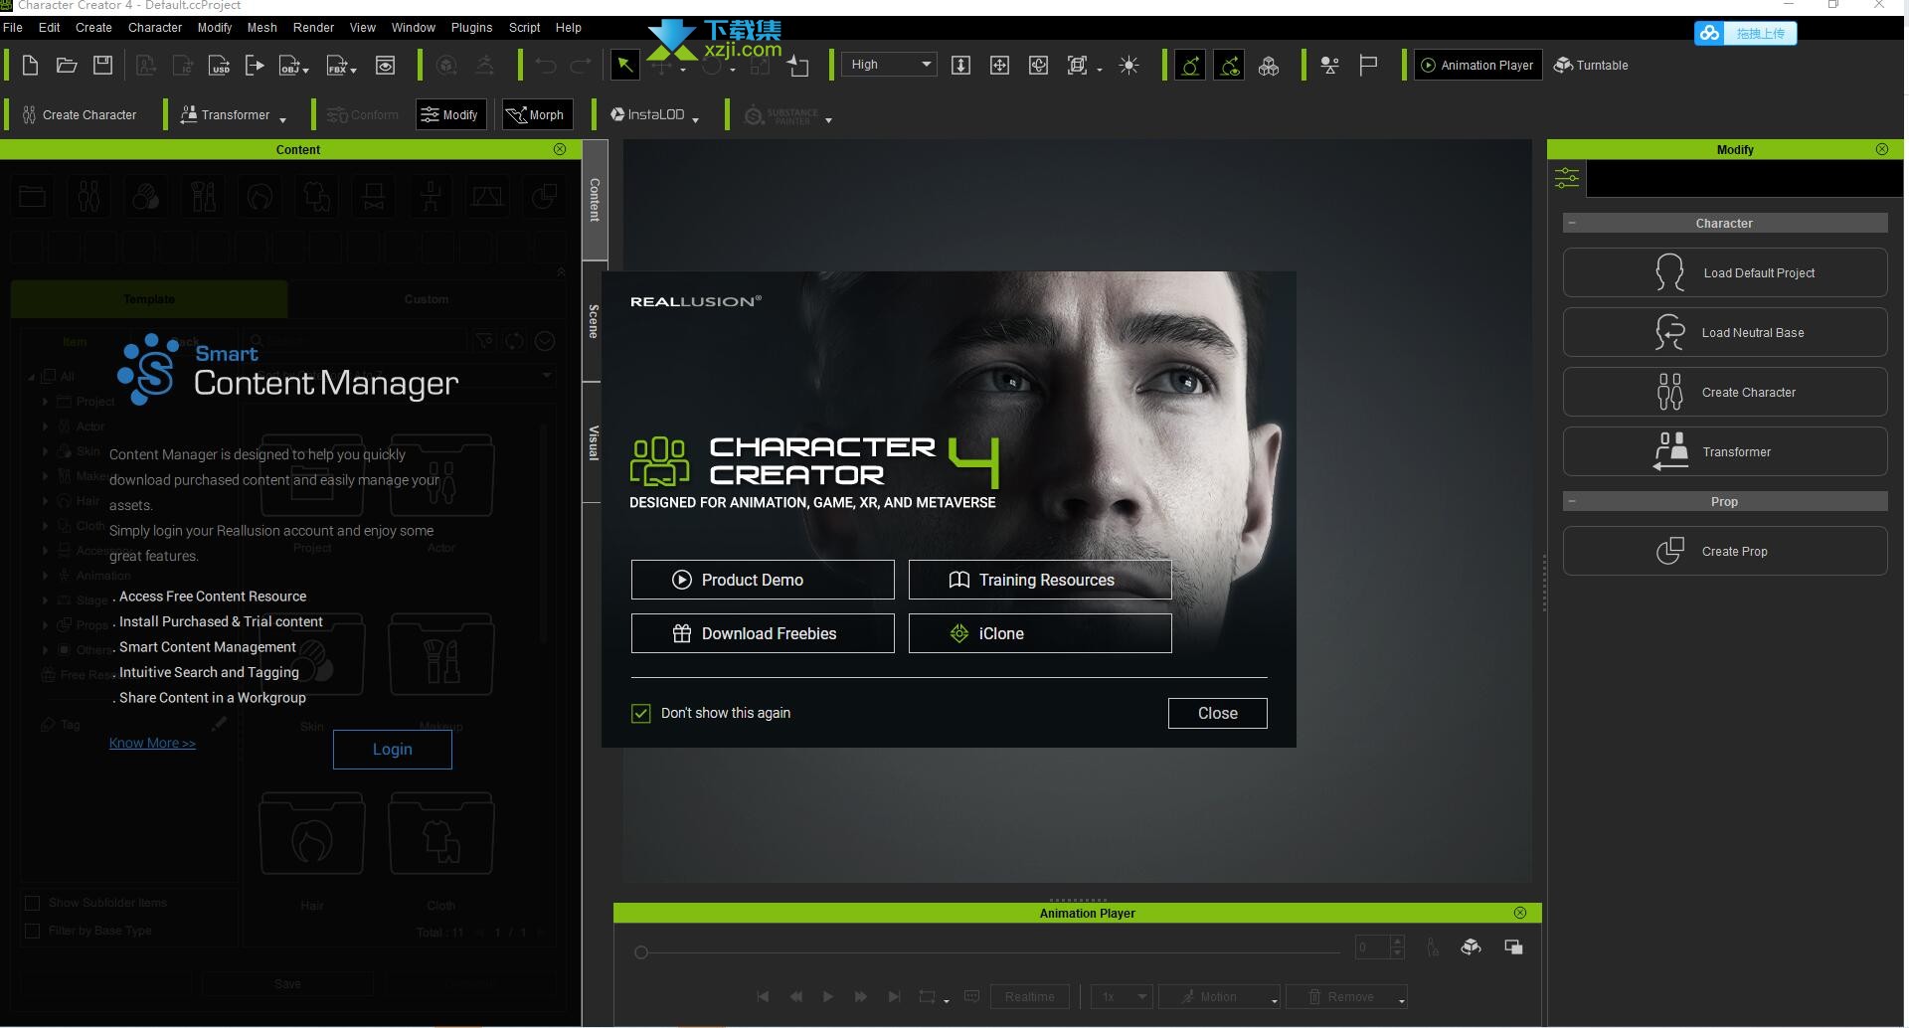
Task: Click the Create Character toolbar button
Action: point(80,115)
